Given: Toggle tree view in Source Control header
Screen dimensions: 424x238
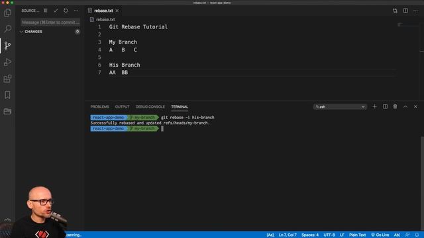Looking at the screenshot, I should point(46,11).
